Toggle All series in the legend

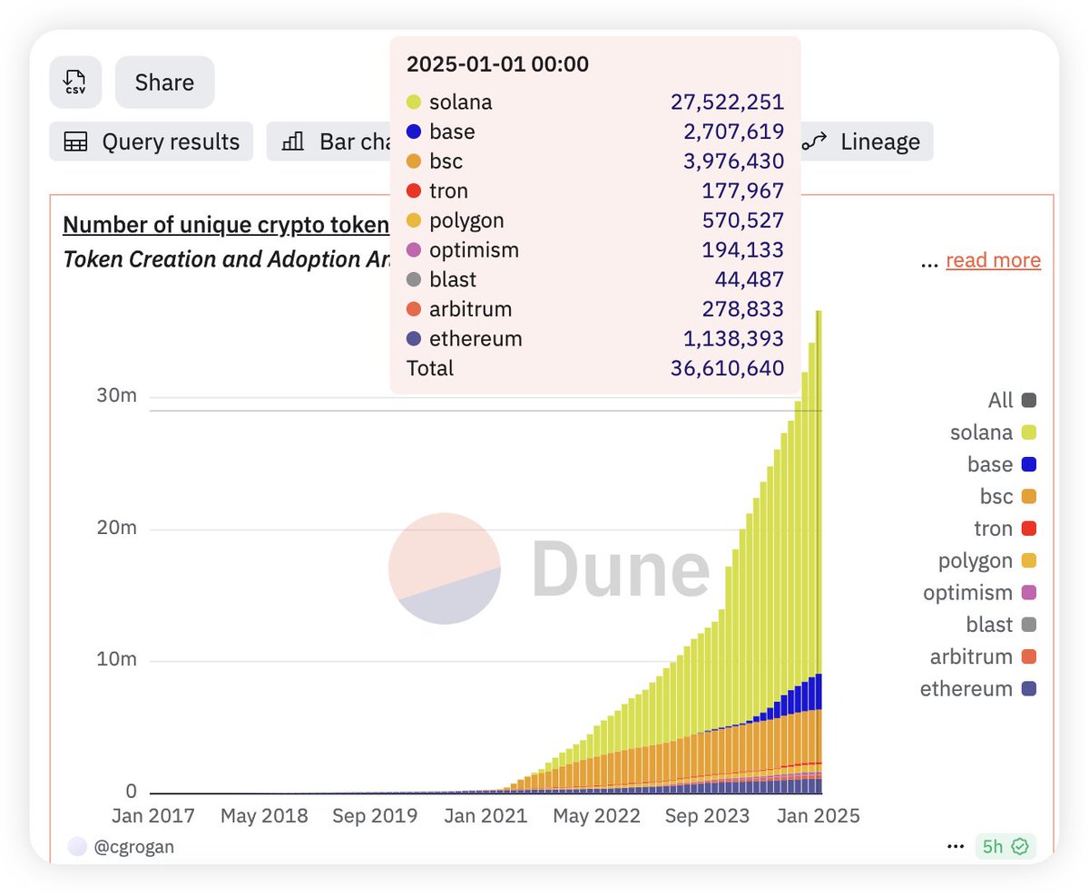coord(1012,400)
